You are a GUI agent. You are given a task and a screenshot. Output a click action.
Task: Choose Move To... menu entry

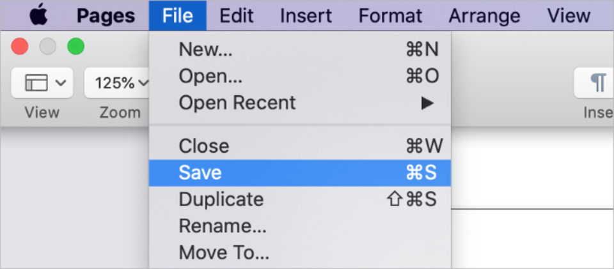tap(300, 252)
